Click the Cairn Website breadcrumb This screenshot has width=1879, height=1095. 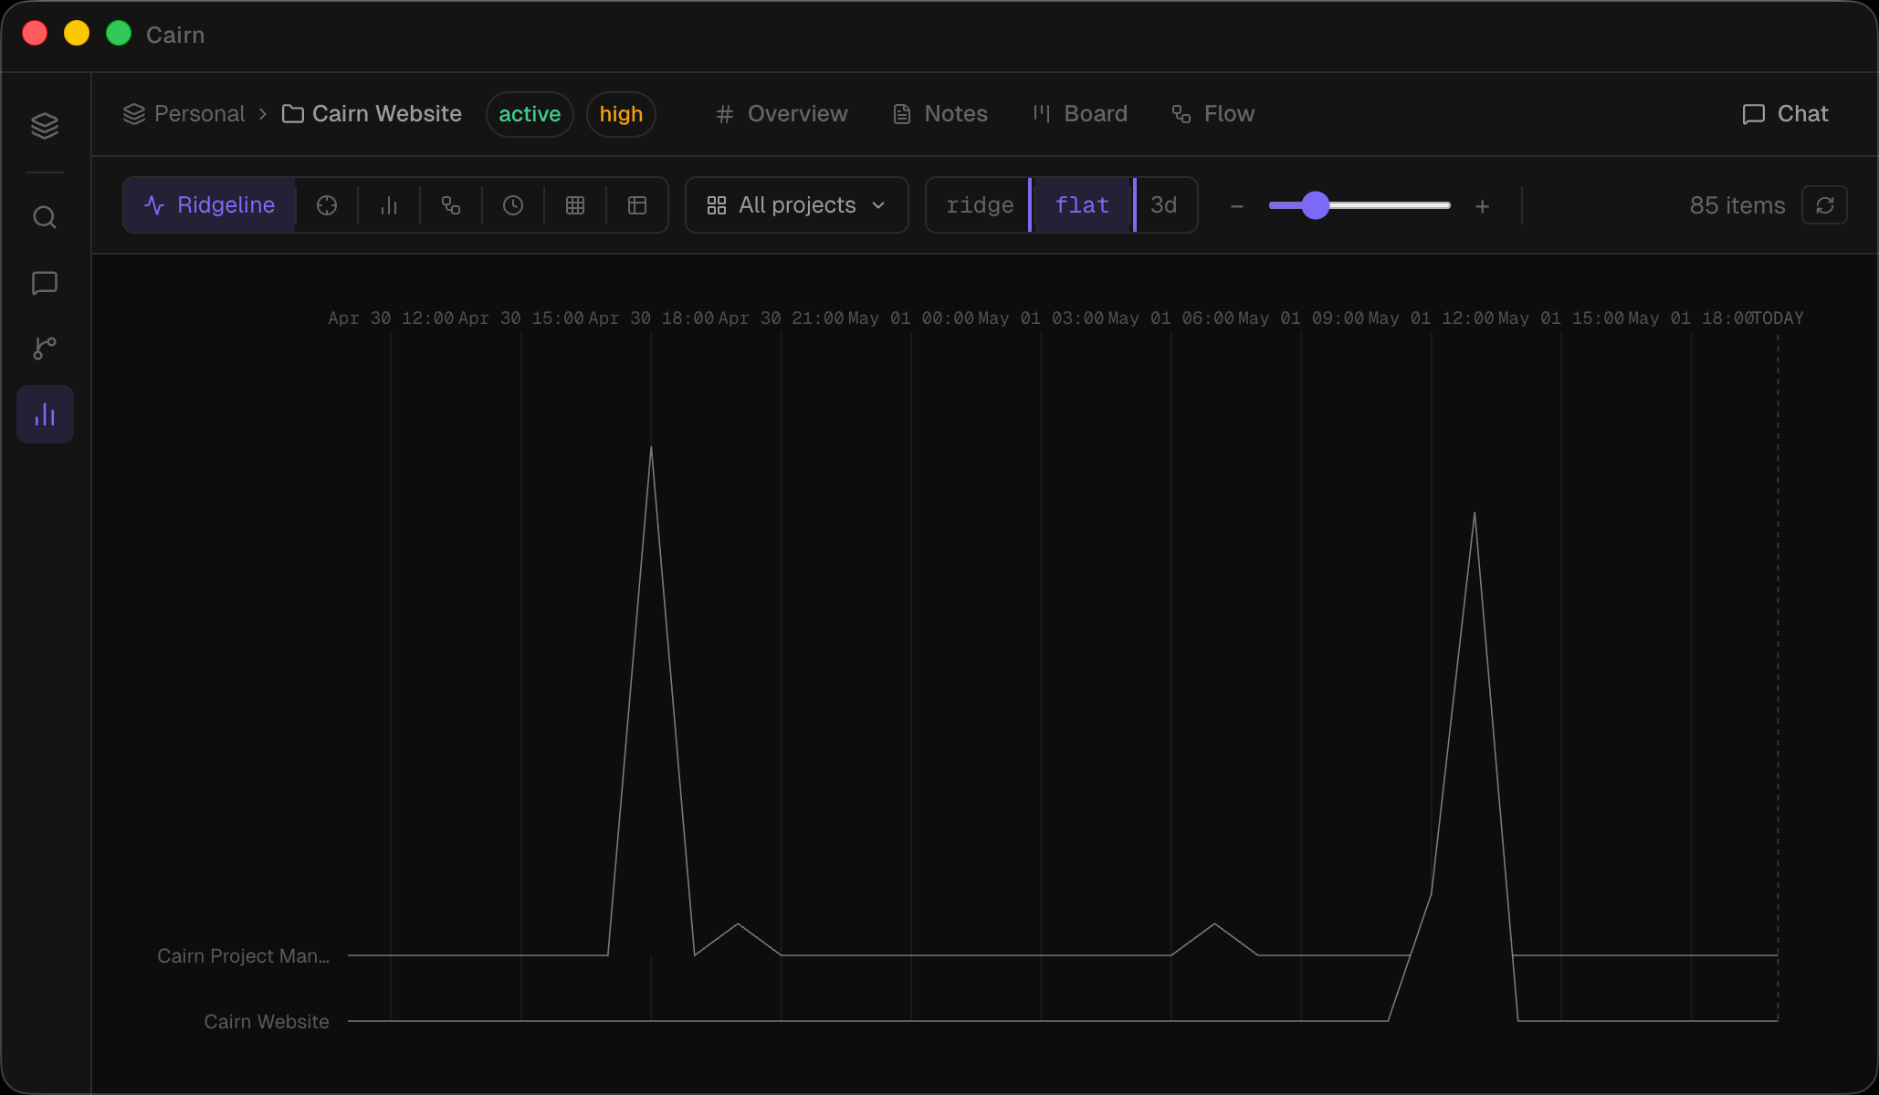tap(372, 114)
